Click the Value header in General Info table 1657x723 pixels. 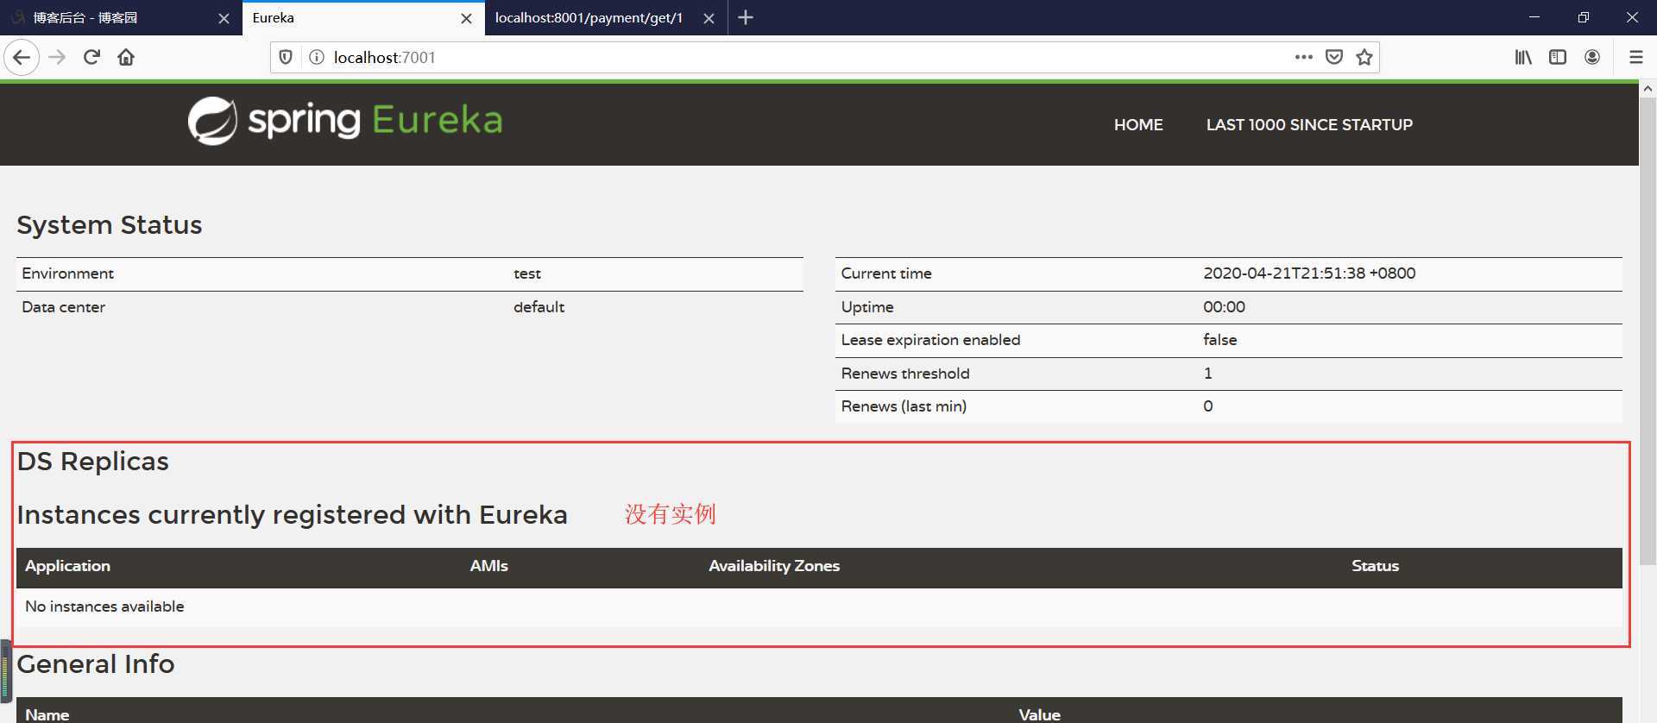click(1039, 714)
